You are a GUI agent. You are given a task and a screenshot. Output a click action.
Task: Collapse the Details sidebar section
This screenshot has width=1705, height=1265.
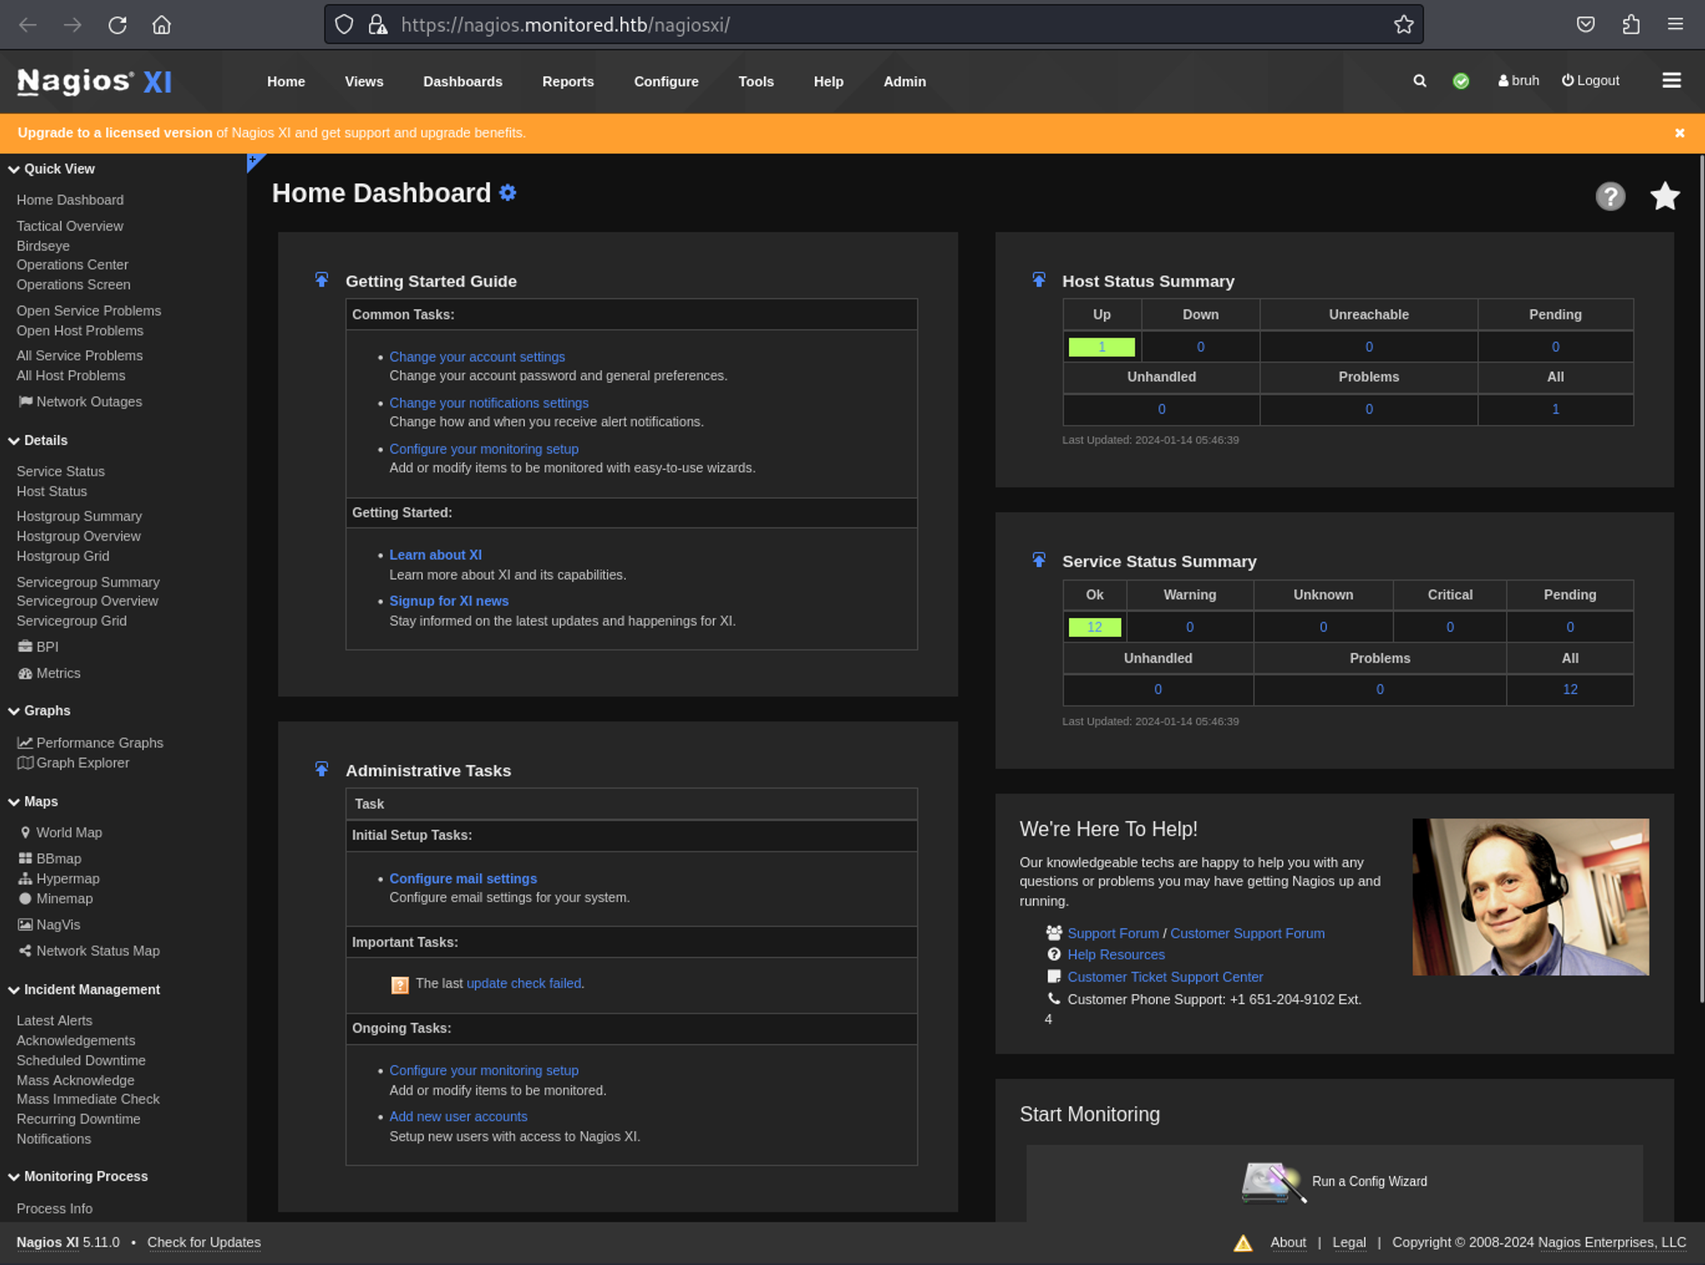(x=14, y=441)
